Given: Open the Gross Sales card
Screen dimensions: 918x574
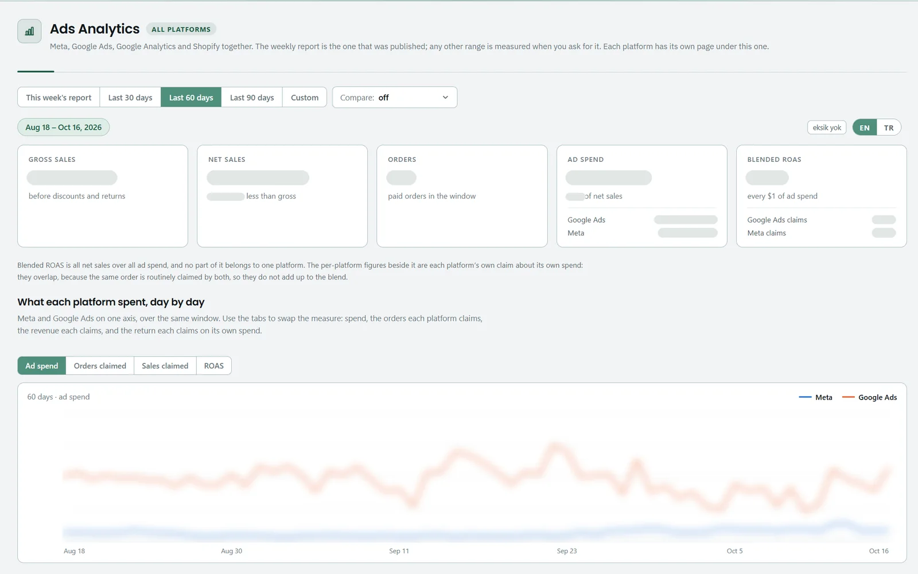Looking at the screenshot, I should click(x=103, y=196).
